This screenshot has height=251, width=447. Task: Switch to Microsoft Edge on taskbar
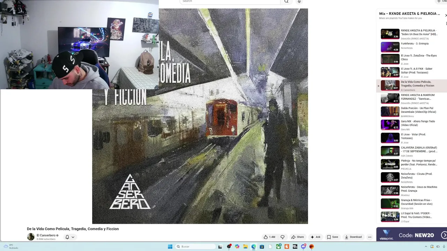[x=254, y=246]
